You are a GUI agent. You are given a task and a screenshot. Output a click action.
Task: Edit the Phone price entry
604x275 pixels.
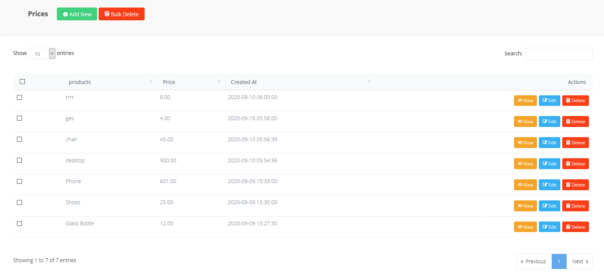pyautogui.click(x=549, y=185)
